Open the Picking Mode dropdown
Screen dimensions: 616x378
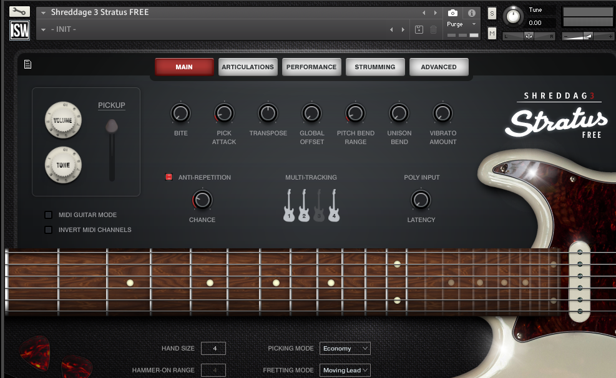345,349
